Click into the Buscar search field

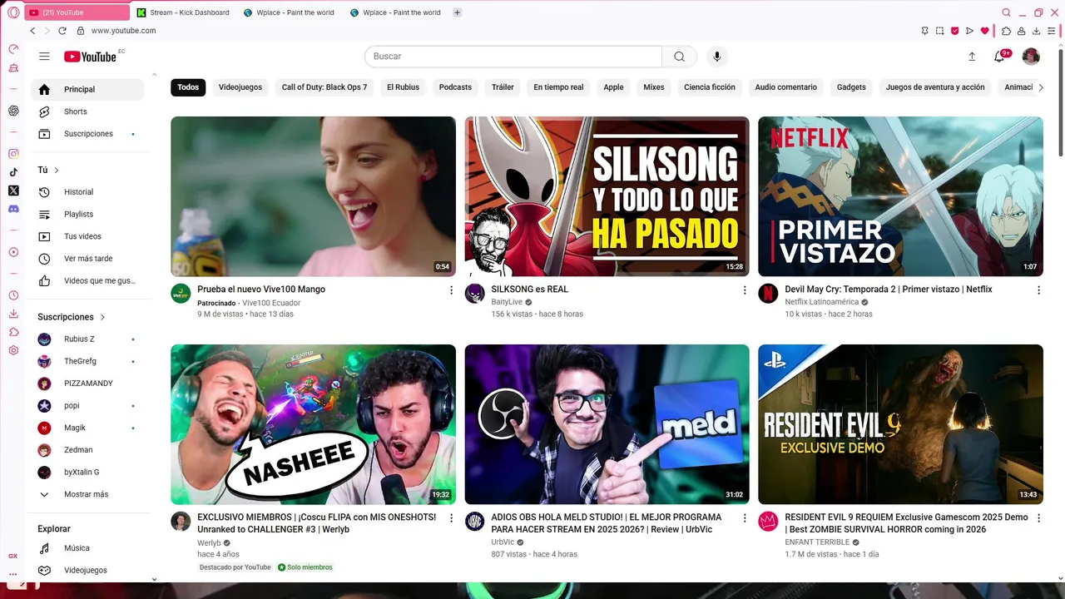pyautogui.click(x=513, y=57)
